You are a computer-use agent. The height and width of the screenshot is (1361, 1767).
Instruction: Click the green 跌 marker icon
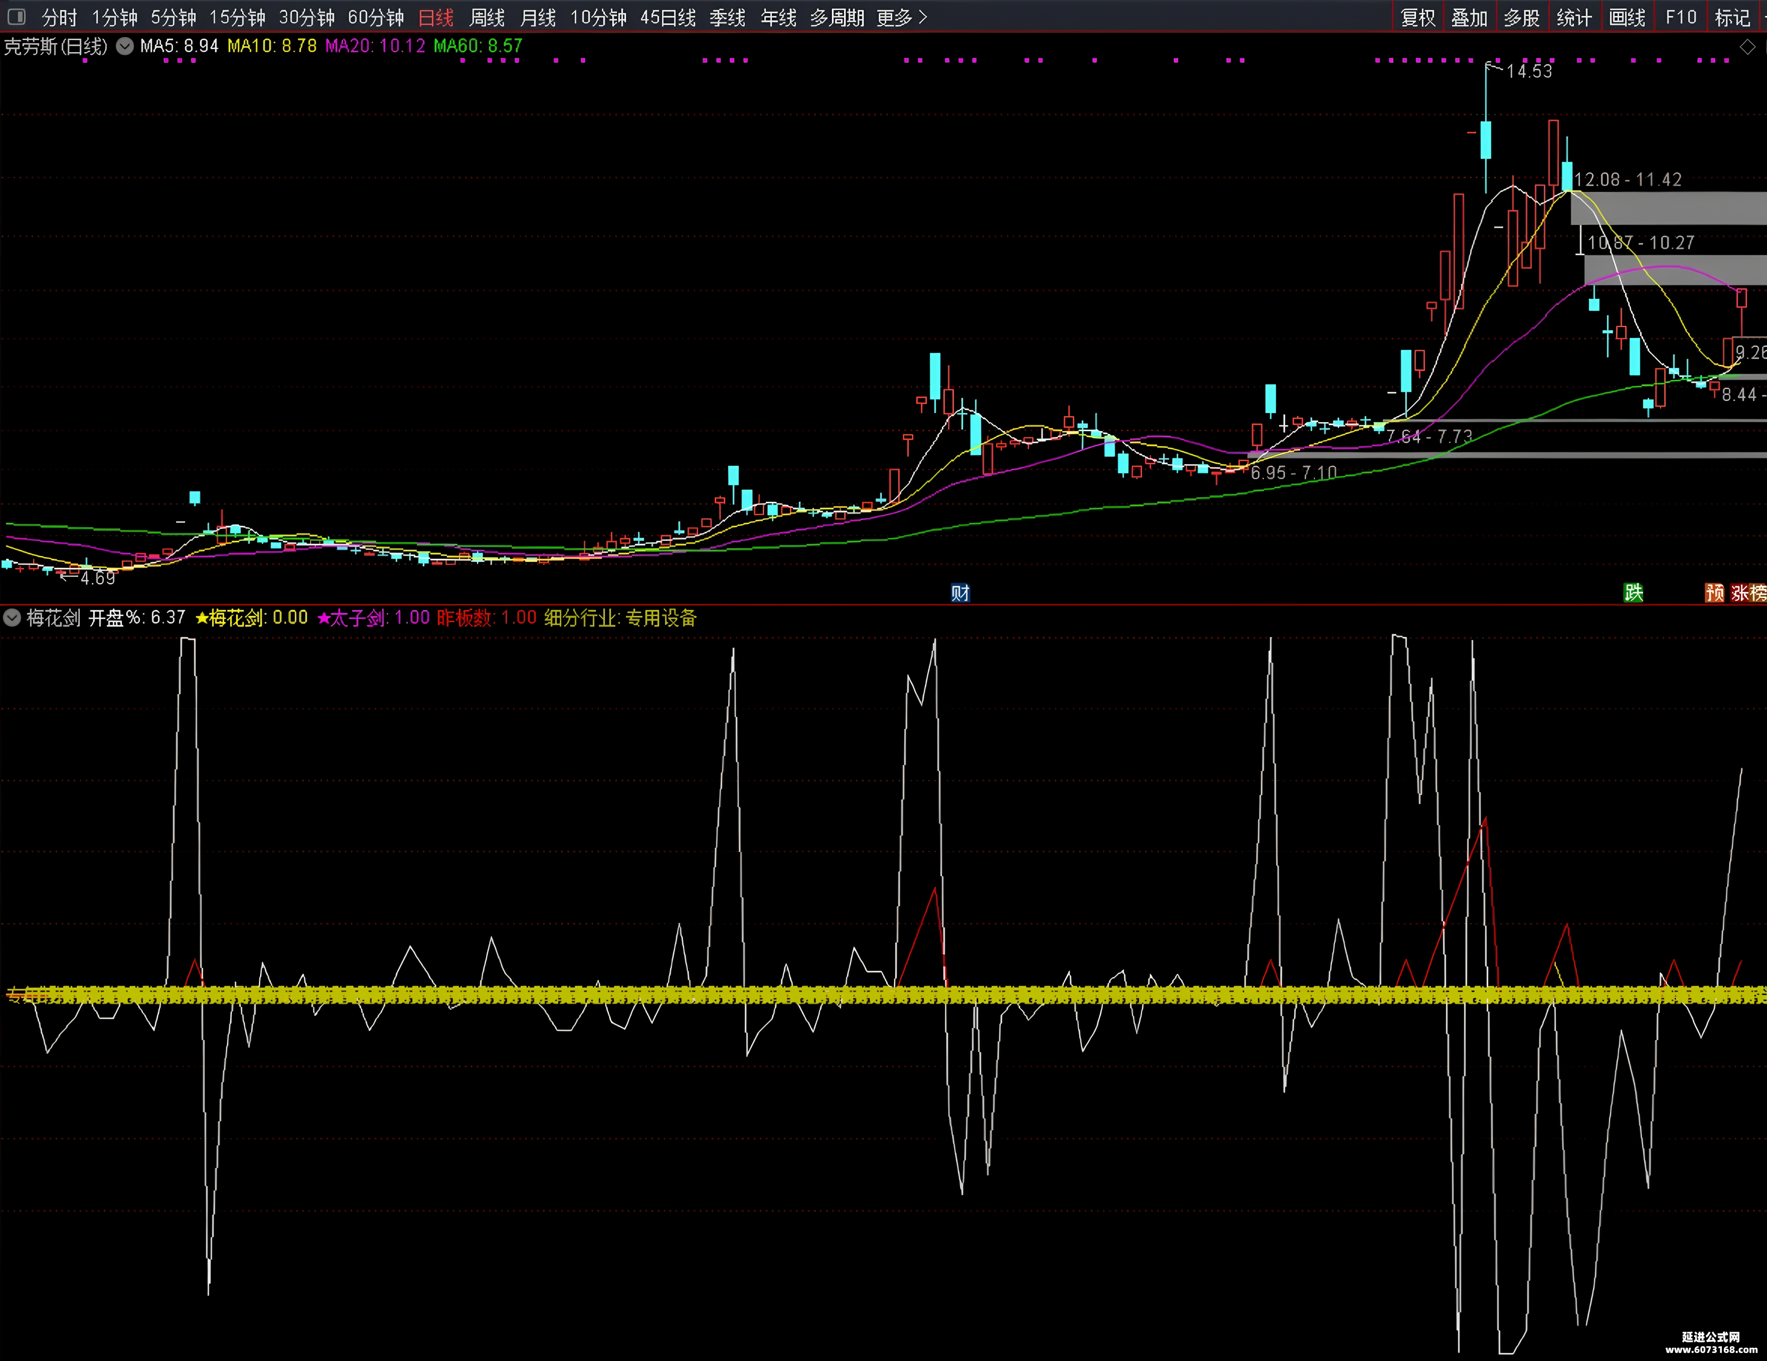pyautogui.click(x=1633, y=593)
